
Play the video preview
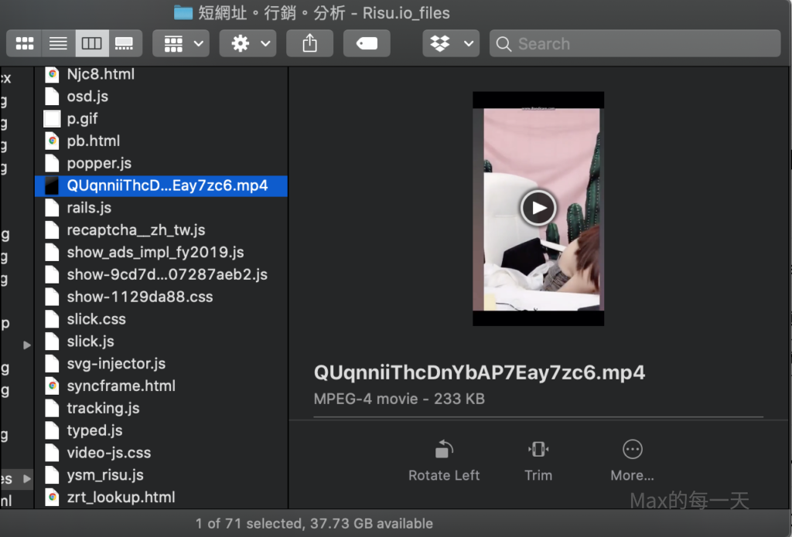[x=538, y=207]
